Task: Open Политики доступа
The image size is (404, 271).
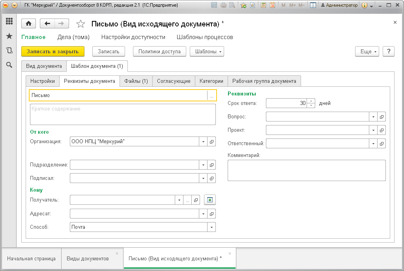Action: click(x=159, y=52)
